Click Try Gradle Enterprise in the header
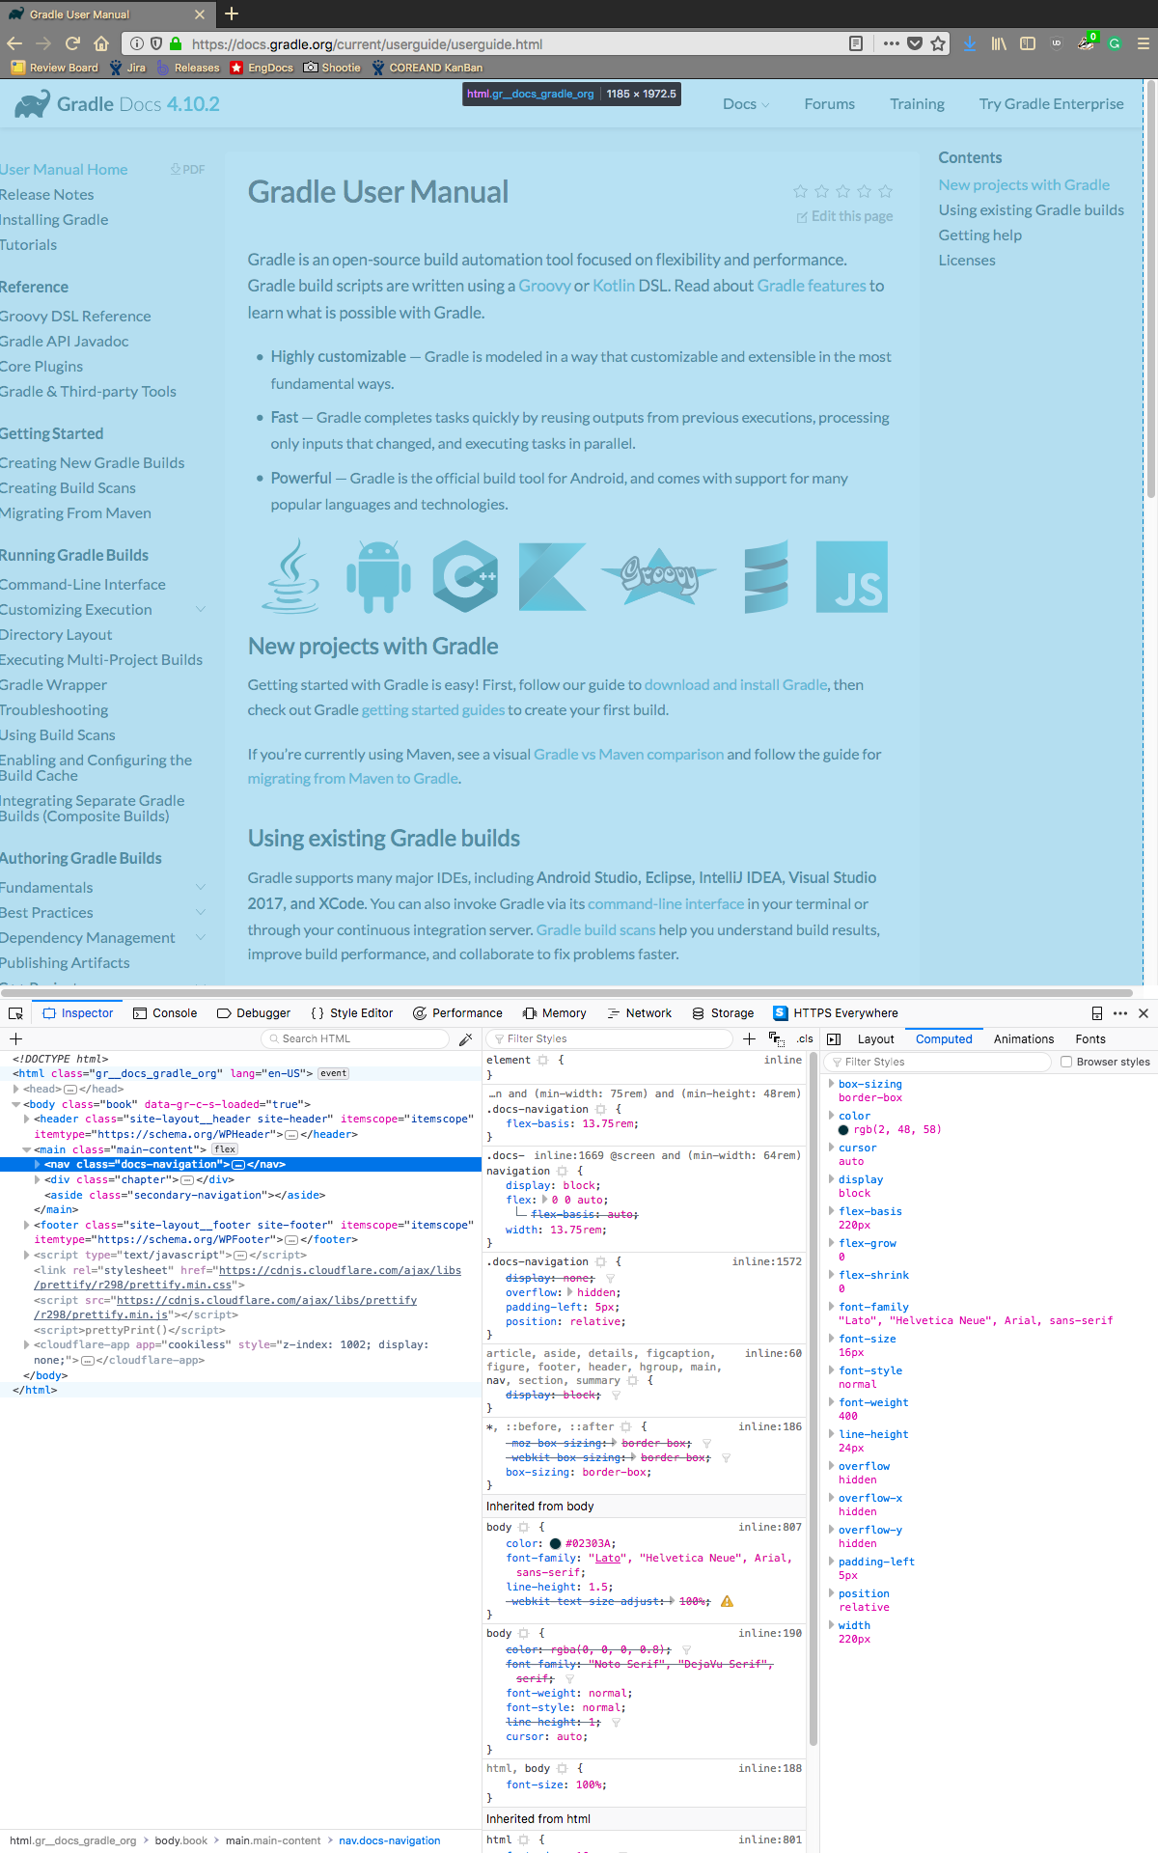The height and width of the screenshot is (1853, 1158). (x=1051, y=104)
